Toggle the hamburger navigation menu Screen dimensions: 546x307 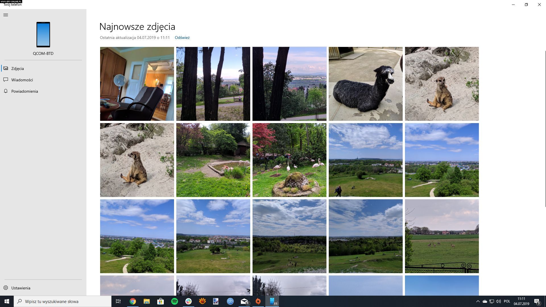[6, 15]
